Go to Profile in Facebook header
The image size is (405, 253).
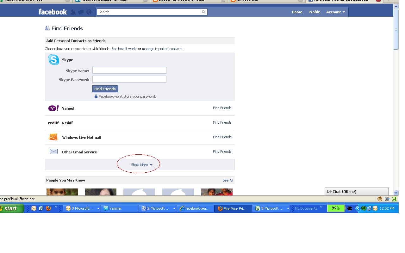click(314, 12)
